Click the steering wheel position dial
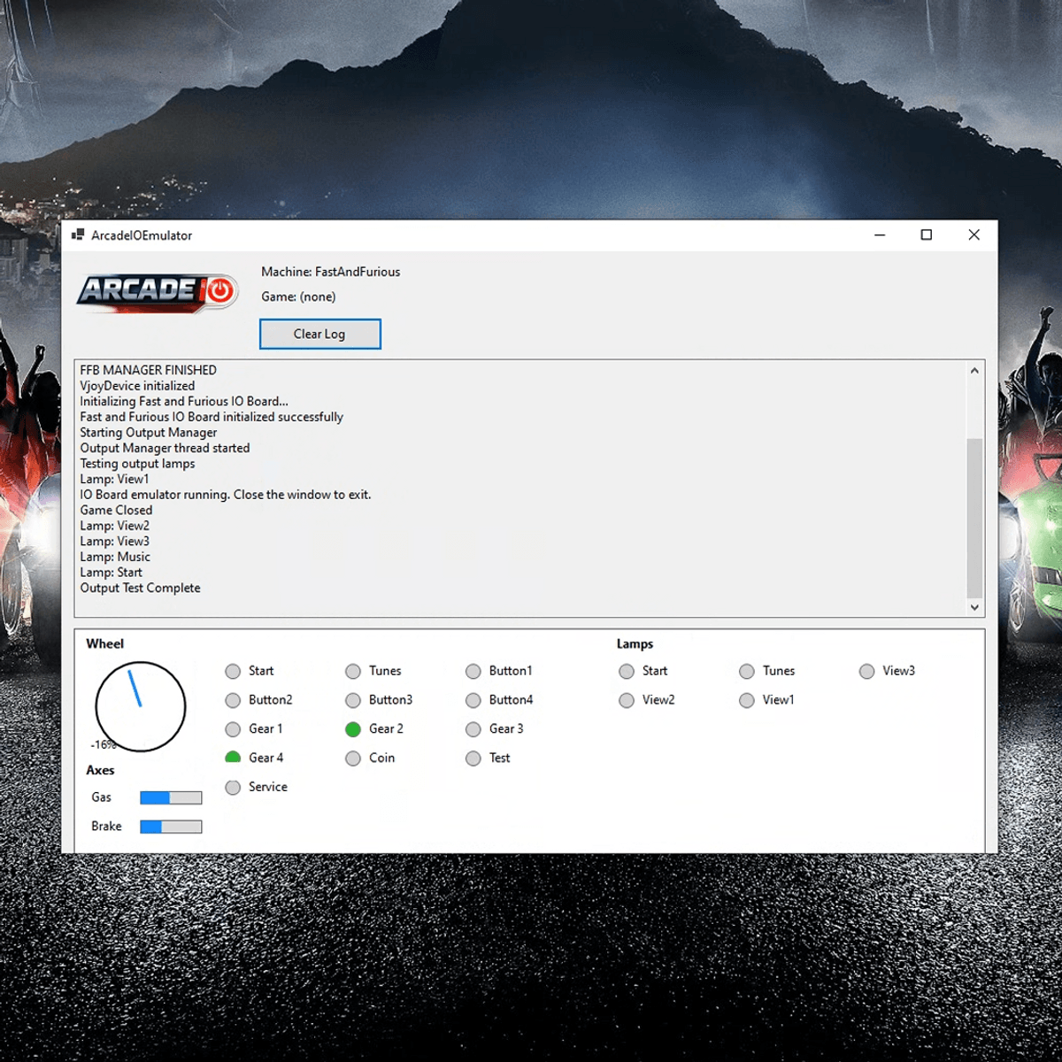 (141, 706)
